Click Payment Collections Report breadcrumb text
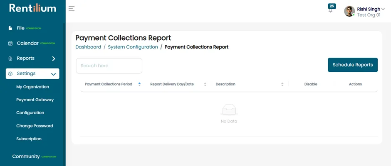The image size is (391, 166). (x=196, y=47)
